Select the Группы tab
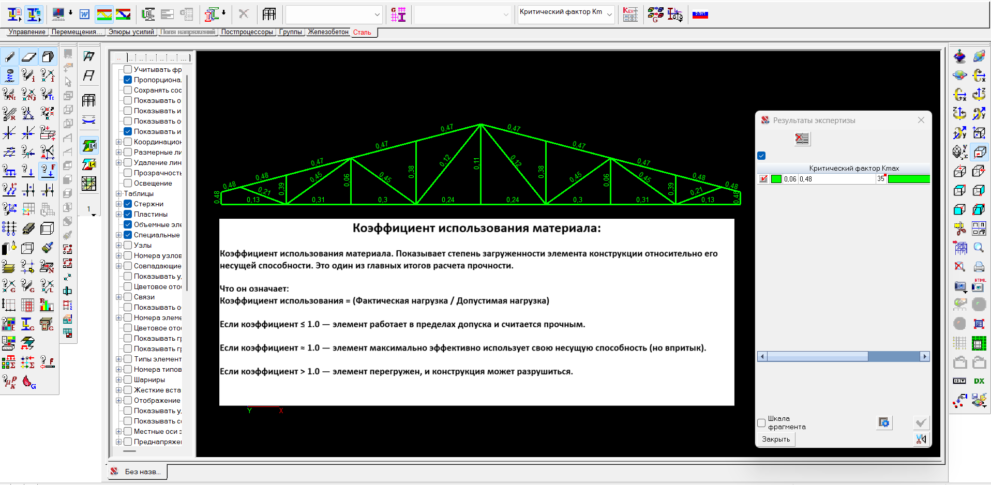The image size is (991, 485). (x=291, y=32)
